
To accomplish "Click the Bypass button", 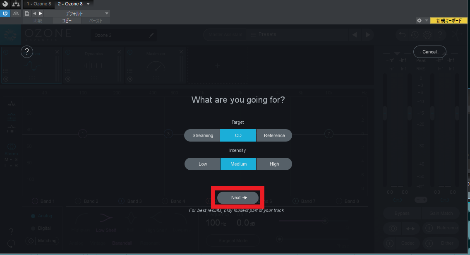I will click(x=402, y=213).
